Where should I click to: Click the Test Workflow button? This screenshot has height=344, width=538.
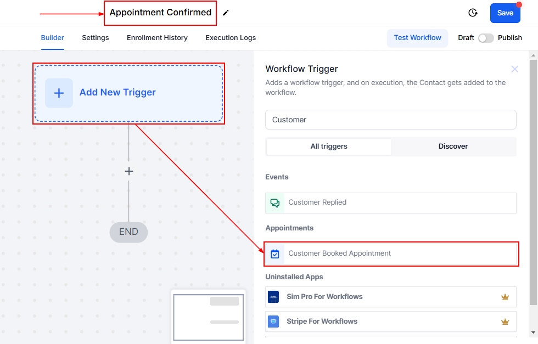417,38
